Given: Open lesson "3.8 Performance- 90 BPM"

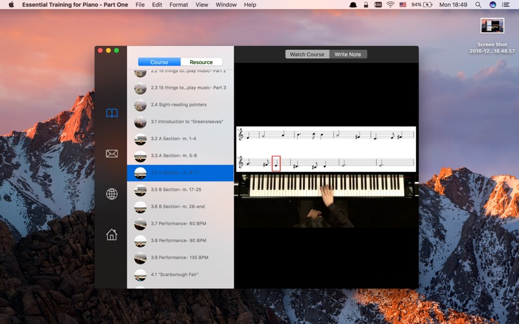Looking at the screenshot, I should [180, 240].
